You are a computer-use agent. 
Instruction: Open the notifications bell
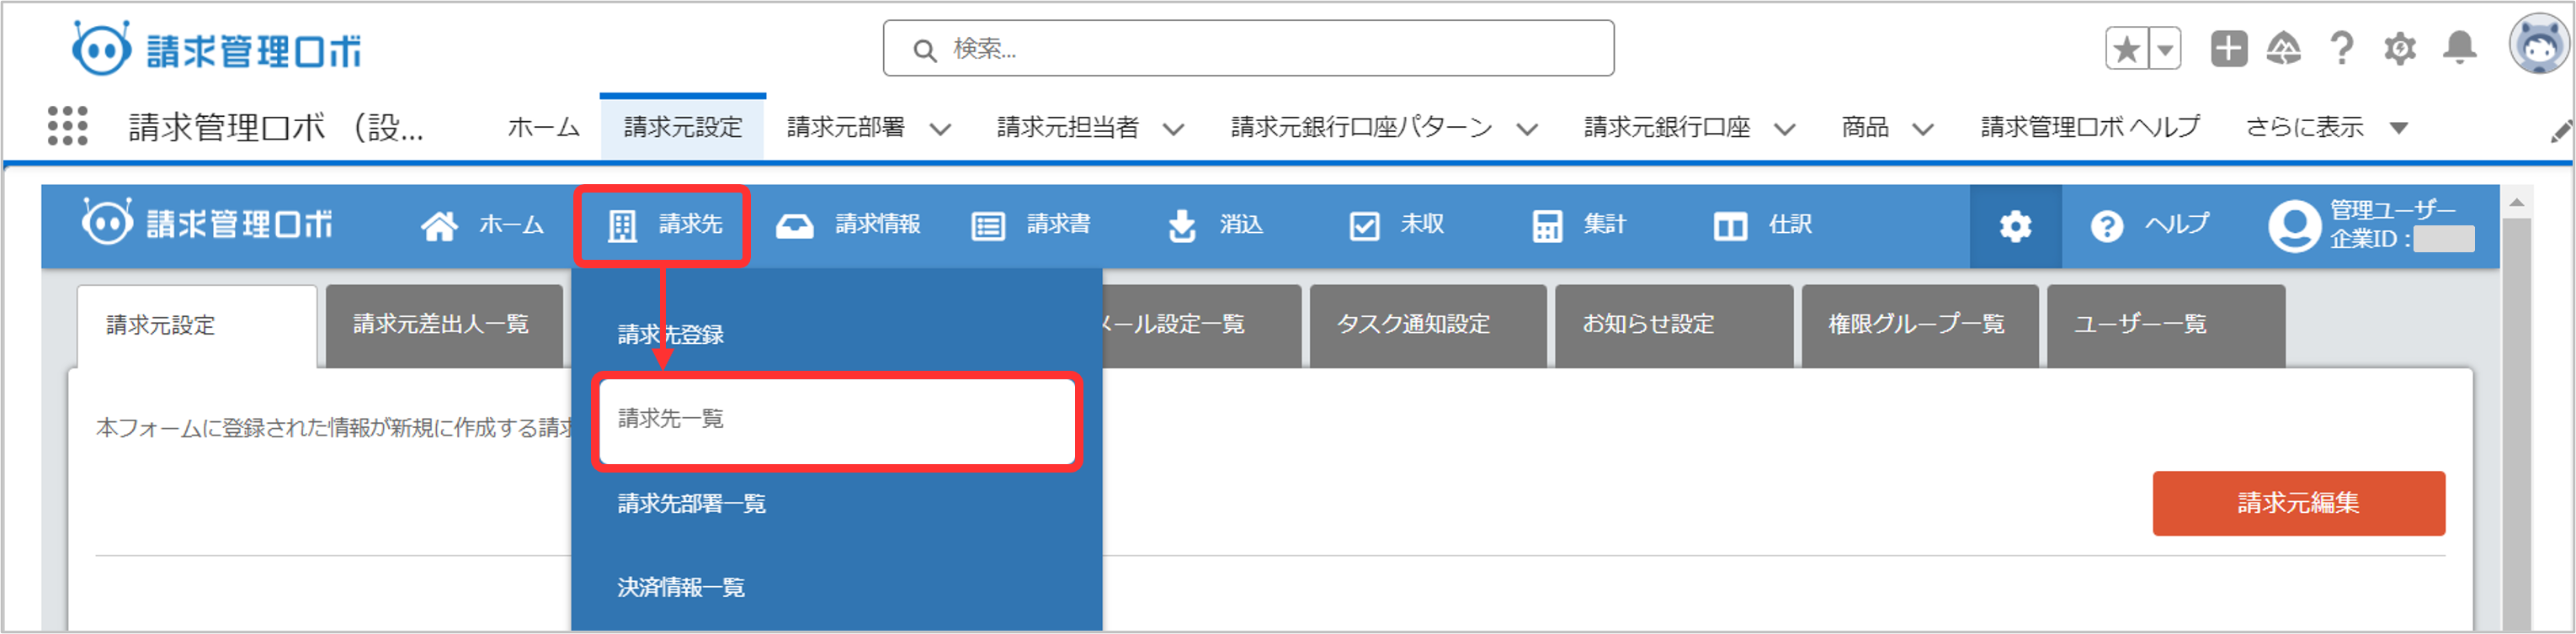(x=2459, y=49)
